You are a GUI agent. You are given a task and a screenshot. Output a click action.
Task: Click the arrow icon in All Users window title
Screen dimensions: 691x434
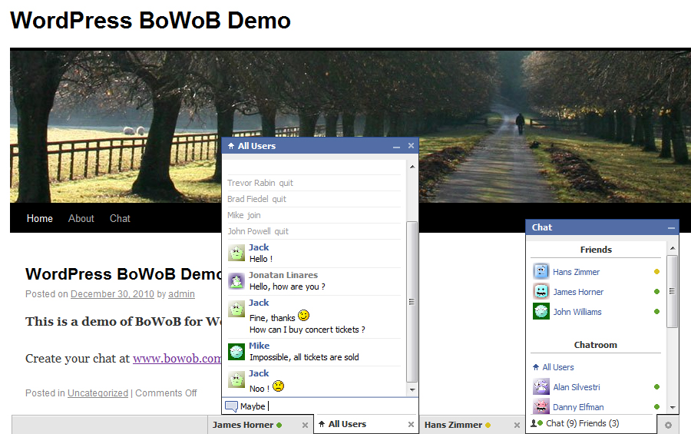[x=231, y=146]
